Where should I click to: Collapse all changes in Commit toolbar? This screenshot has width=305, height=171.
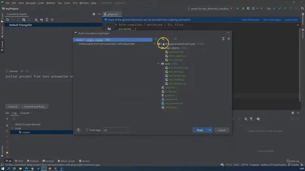[x=52, y=20]
